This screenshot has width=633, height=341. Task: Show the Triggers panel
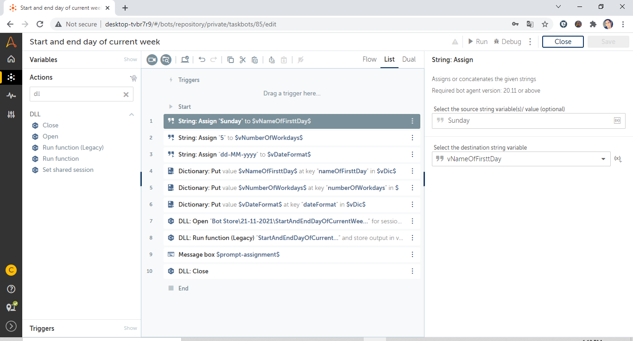pyautogui.click(x=130, y=328)
